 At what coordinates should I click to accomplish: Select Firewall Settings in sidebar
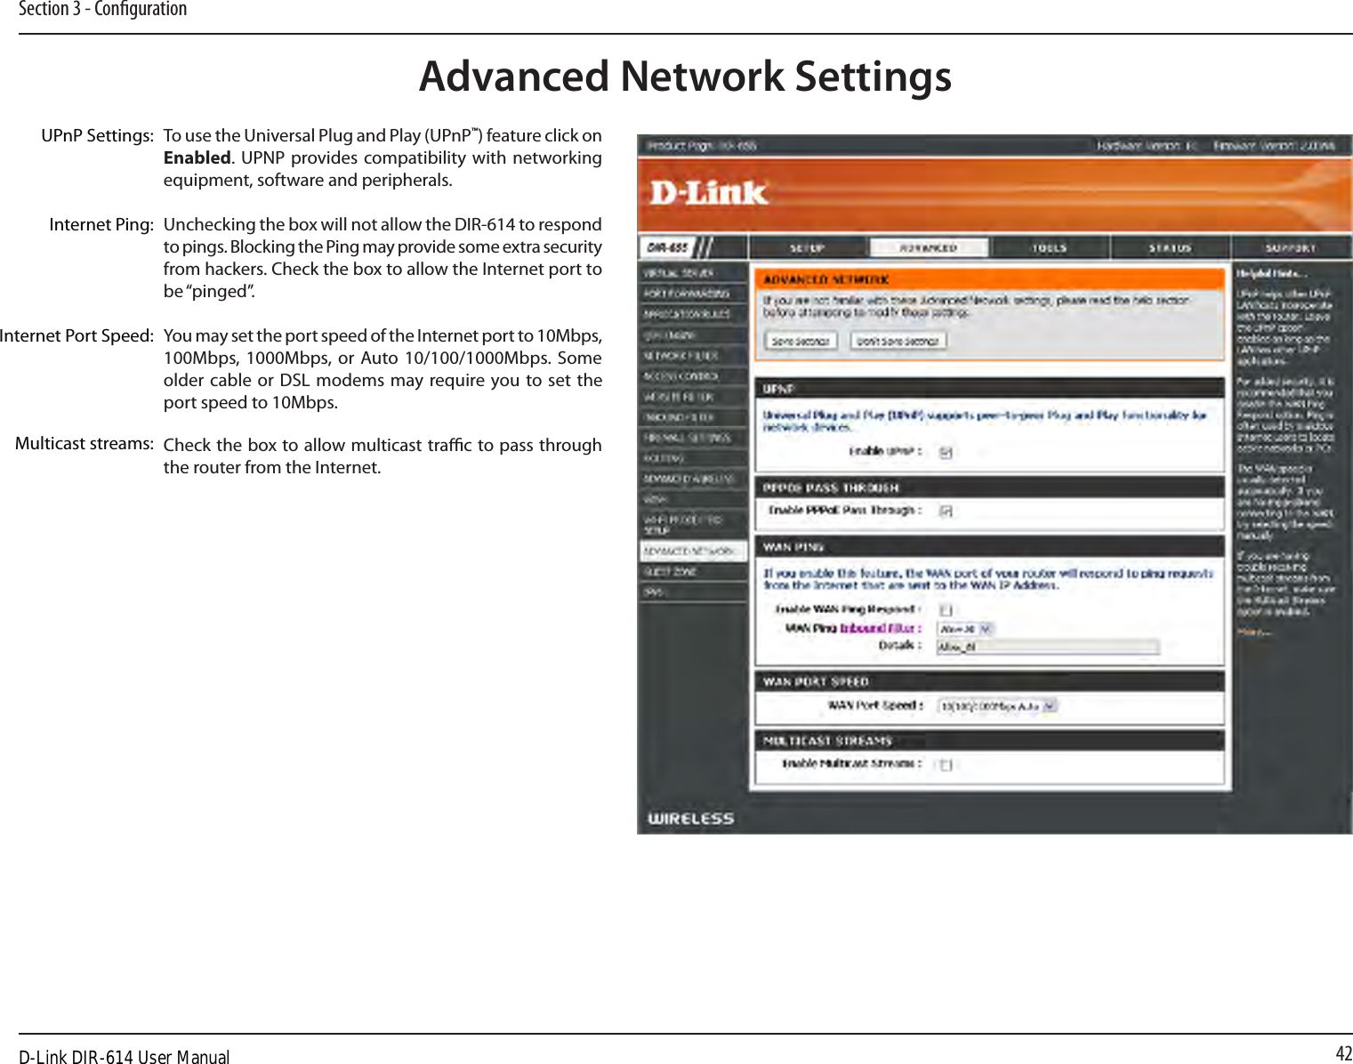[693, 438]
